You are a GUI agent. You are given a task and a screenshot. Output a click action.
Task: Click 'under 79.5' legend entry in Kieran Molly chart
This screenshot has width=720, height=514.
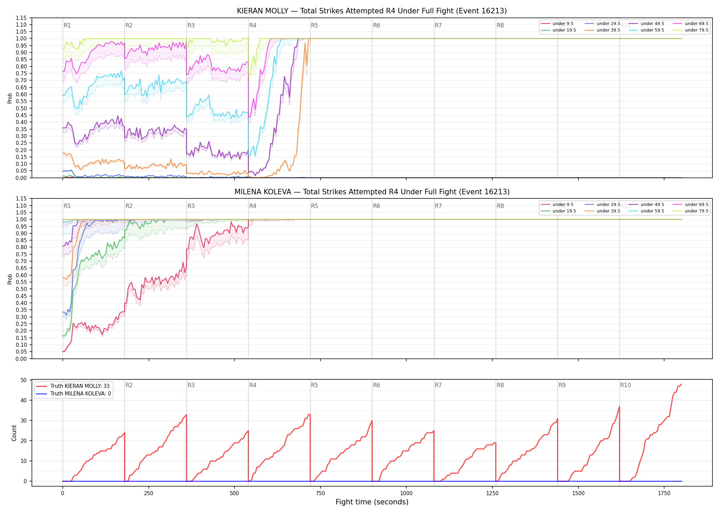[691, 30]
